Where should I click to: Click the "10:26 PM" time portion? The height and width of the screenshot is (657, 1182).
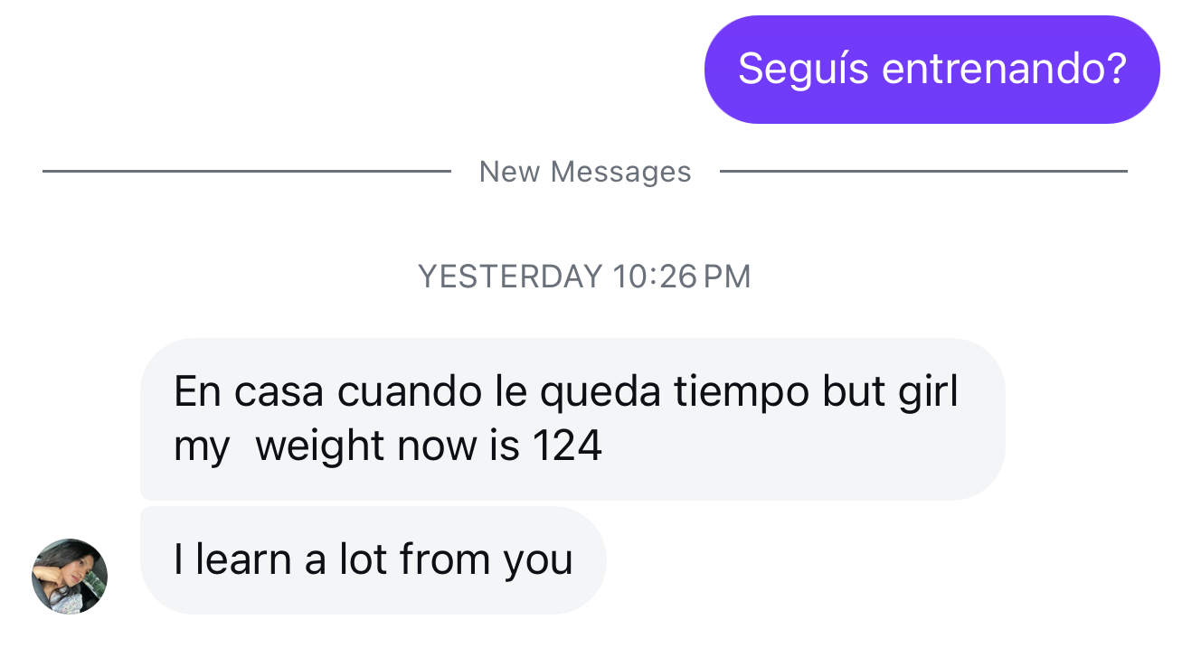(682, 277)
